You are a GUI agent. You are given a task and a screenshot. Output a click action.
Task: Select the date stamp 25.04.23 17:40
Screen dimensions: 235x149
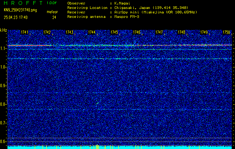(16, 18)
